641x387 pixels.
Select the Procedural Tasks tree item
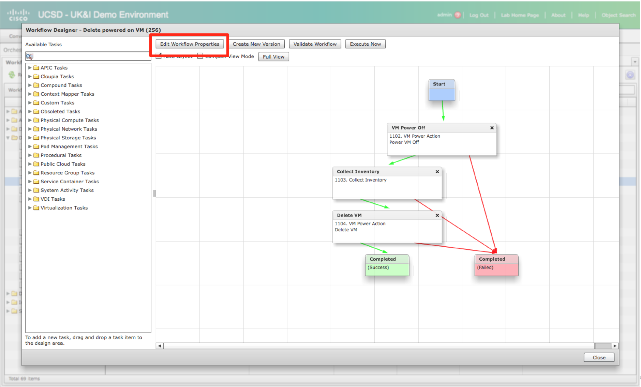tap(61, 155)
